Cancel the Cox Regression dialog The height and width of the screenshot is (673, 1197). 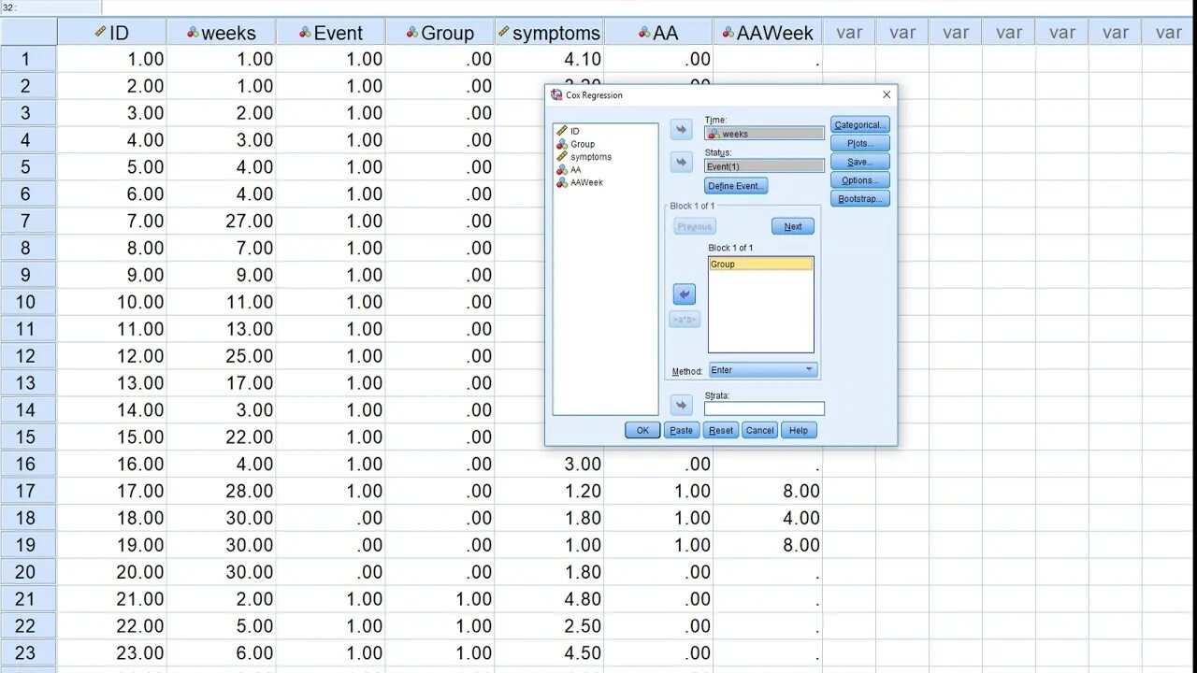coord(760,430)
